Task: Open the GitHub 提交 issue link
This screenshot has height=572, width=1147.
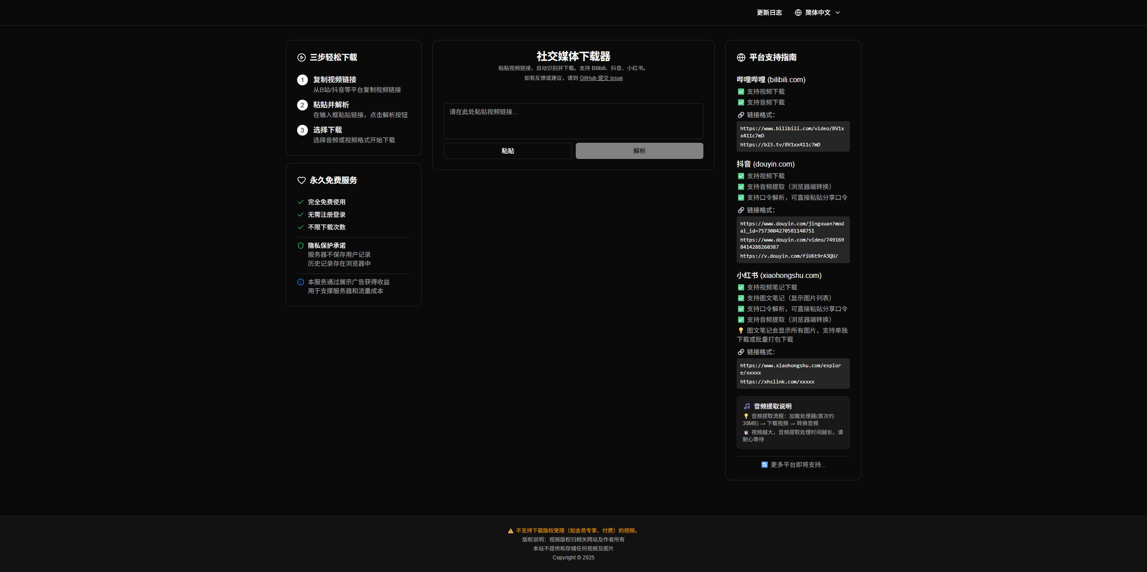Action: point(601,78)
